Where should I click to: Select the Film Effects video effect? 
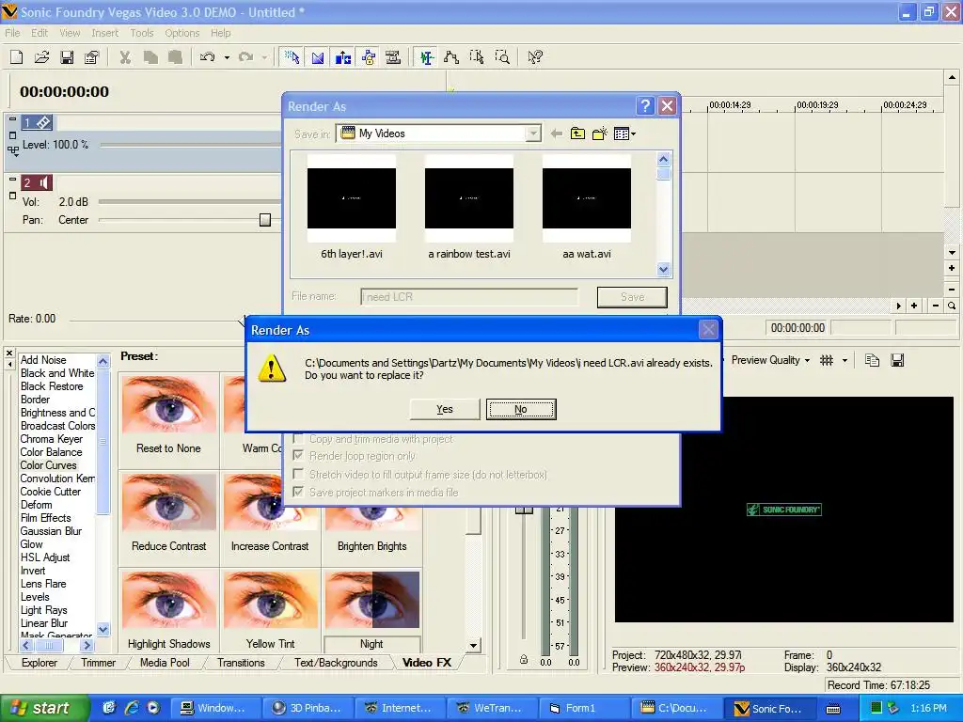(45, 518)
